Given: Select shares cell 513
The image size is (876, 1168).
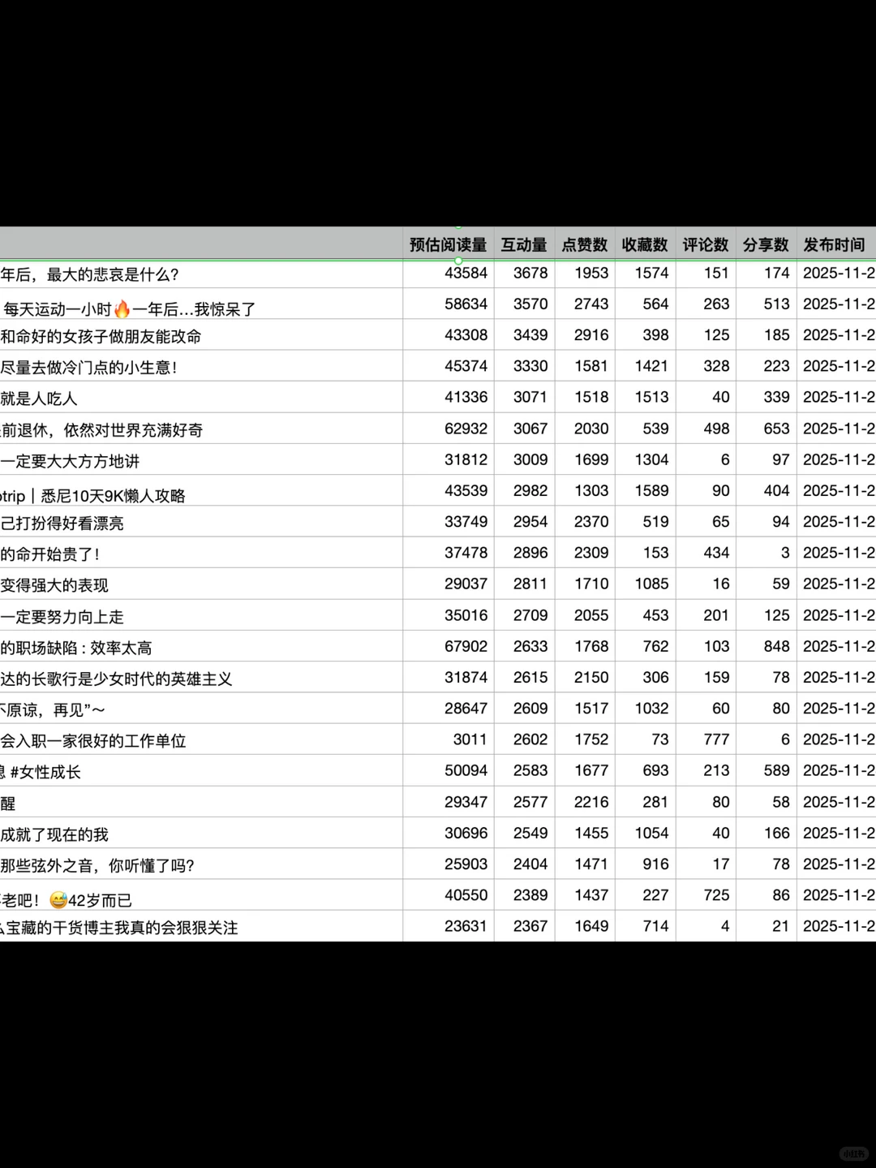Looking at the screenshot, I should point(766,304).
